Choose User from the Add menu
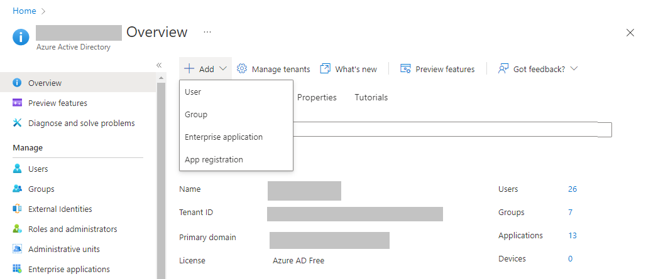The width and height of the screenshot is (646, 279). (x=236, y=92)
